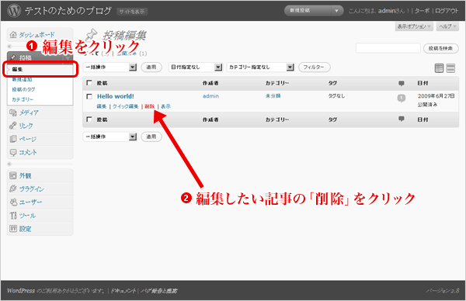This screenshot has height=301, width=466.
Task: Click the Settings (設定) icon
Action: (13, 229)
